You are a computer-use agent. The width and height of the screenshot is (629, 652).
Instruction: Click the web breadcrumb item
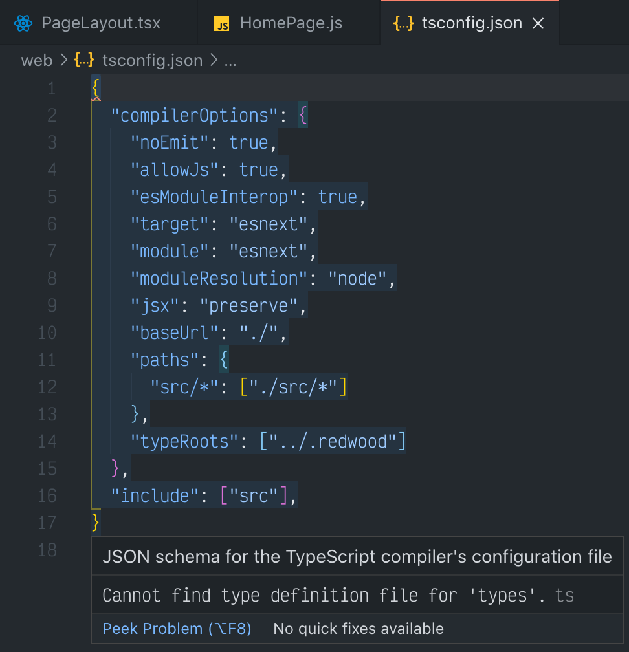coord(36,60)
